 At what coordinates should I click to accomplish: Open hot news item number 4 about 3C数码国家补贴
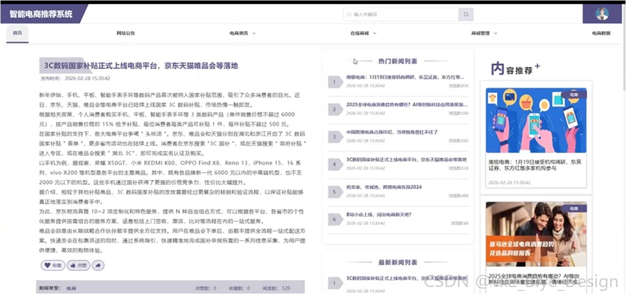tap(406, 160)
